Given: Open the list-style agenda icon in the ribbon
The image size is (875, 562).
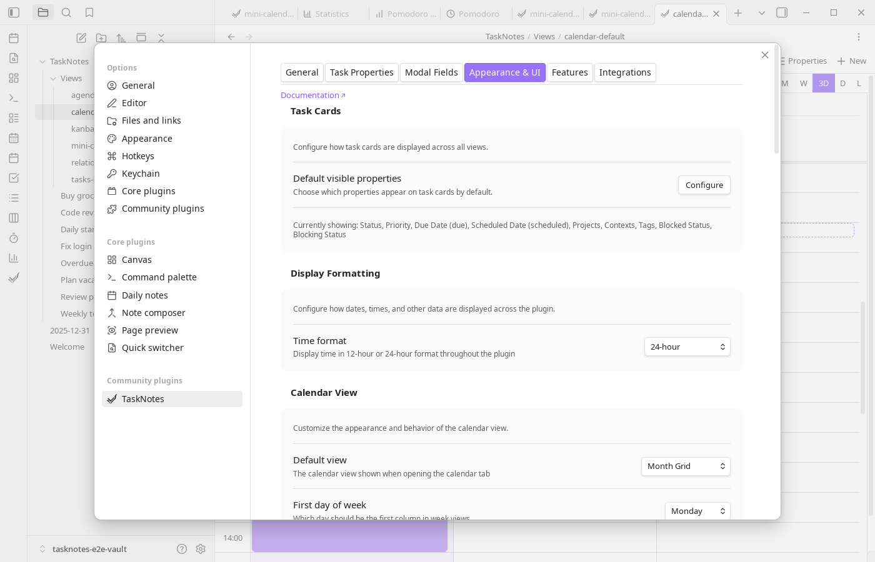Looking at the screenshot, I should pyautogui.click(x=13, y=197).
